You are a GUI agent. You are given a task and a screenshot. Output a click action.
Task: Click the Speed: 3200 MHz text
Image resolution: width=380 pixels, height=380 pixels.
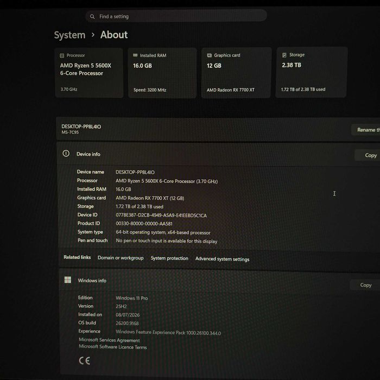150,90
